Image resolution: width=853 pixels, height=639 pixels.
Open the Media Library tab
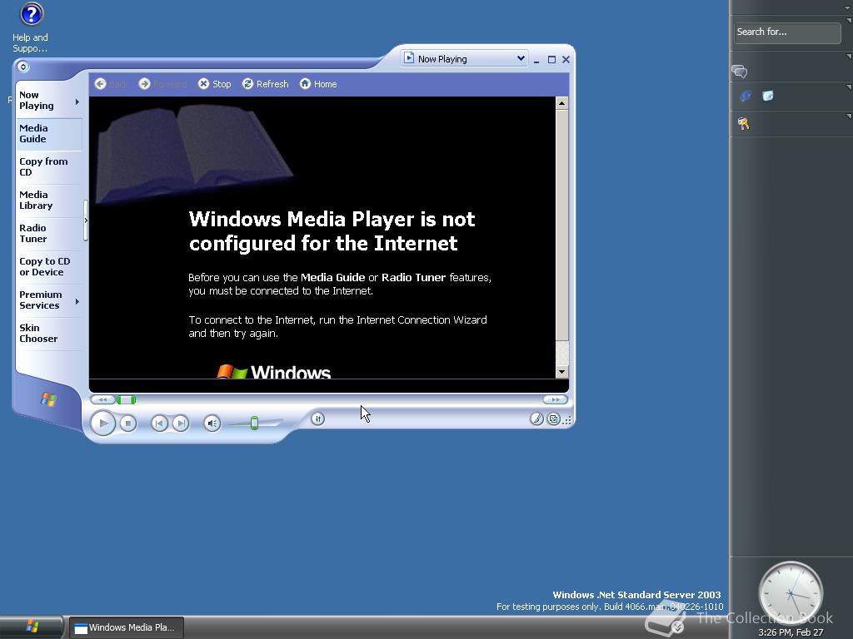click(49, 200)
